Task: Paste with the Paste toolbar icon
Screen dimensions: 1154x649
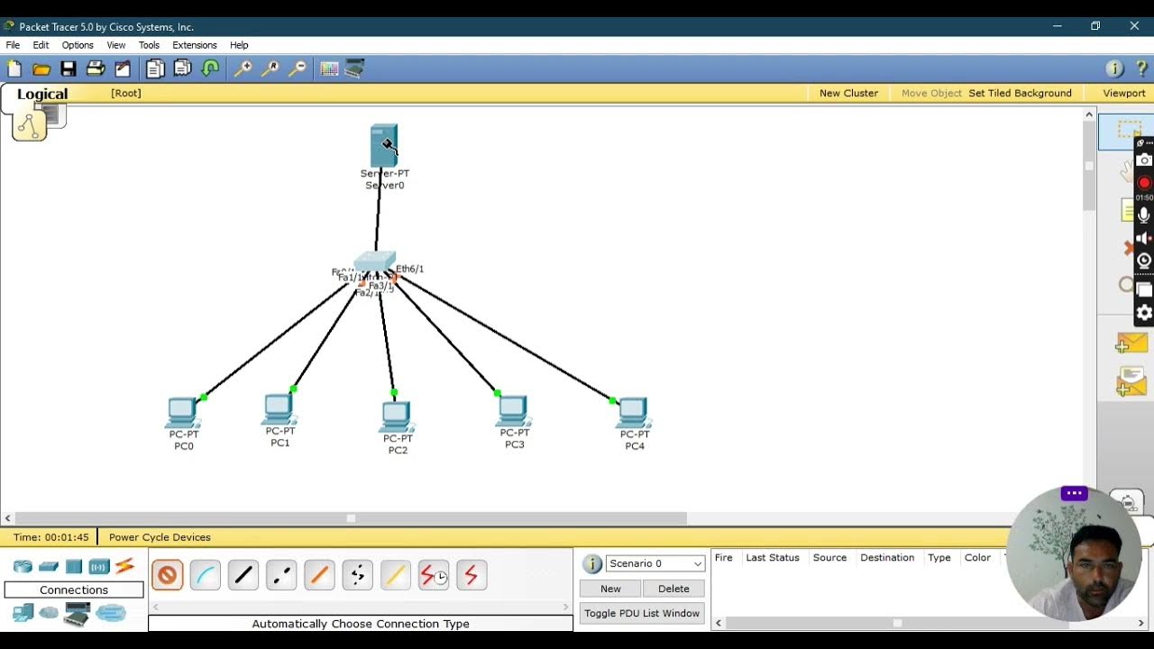Action: point(183,69)
